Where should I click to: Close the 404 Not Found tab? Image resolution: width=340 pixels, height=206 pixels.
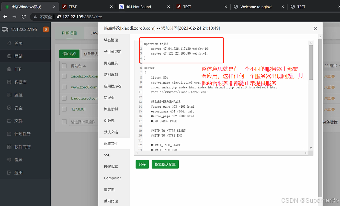[x=169, y=7]
